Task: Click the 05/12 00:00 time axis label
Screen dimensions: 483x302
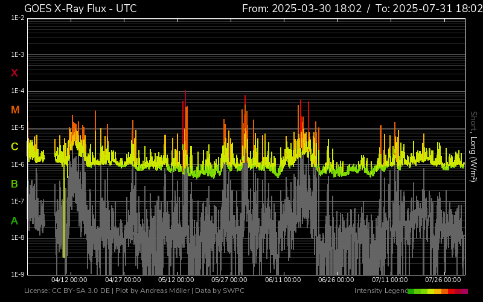Action: click(x=176, y=280)
